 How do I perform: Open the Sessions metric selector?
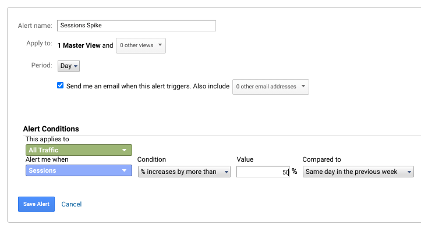[x=79, y=170]
